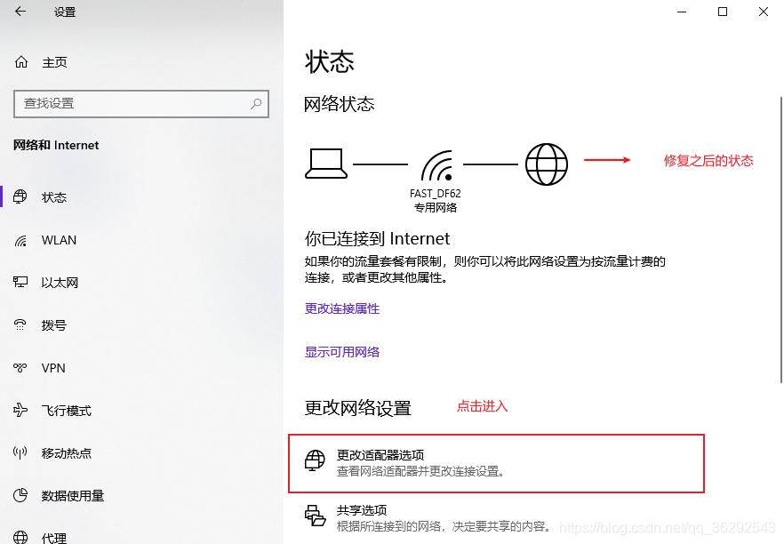Minimize the Settings window
The height and width of the screenshot is (544, 784).
(682, 12)
